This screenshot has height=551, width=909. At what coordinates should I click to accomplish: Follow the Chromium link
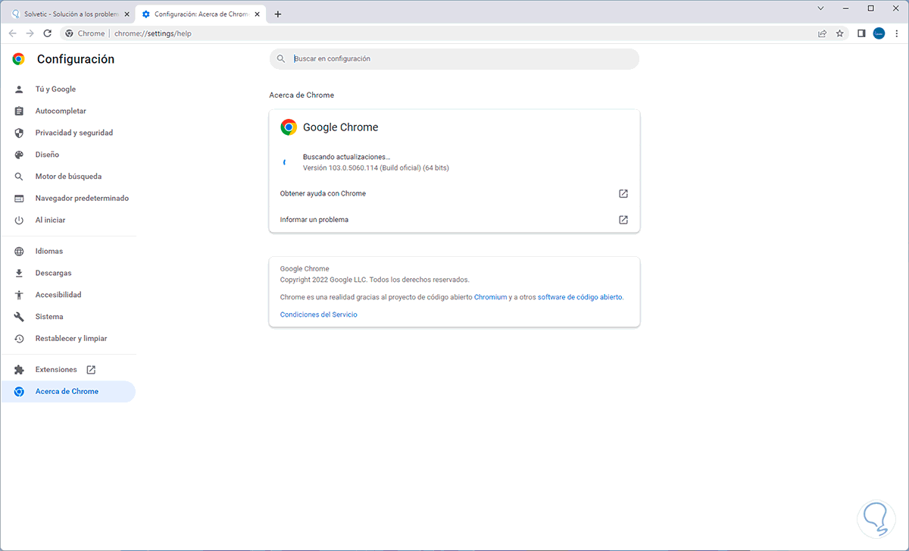[490, 297]
